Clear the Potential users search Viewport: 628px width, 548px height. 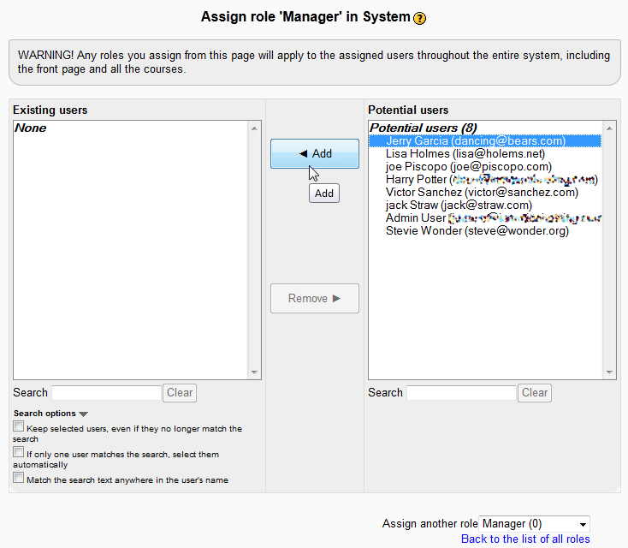tap(535, 393)
